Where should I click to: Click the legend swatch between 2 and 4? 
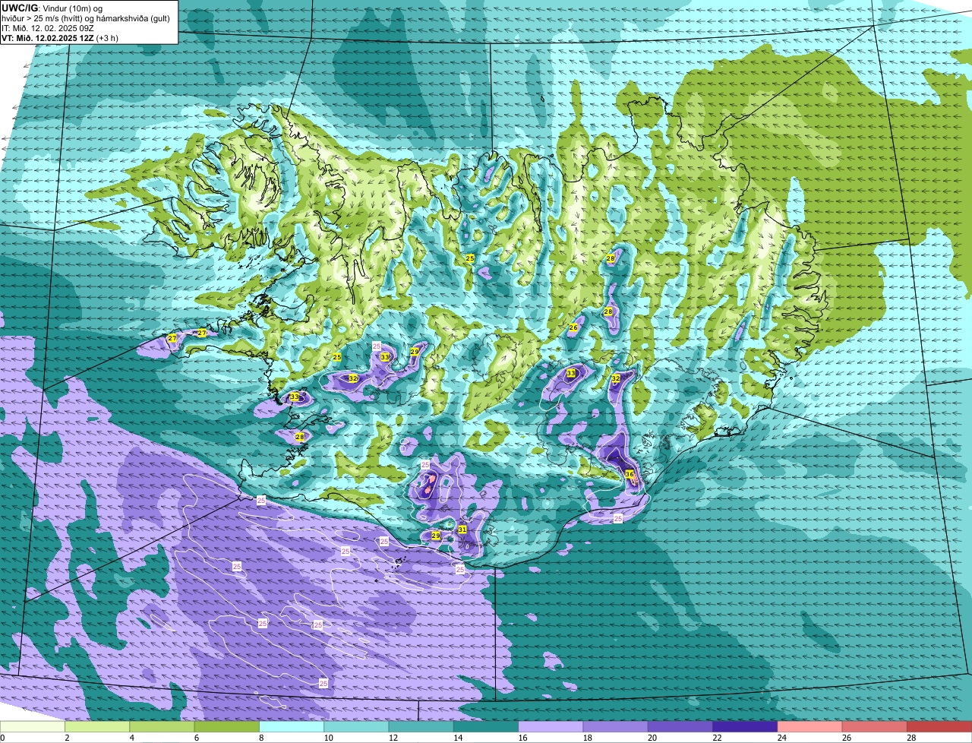pyautogui.click(x=97, y=727)
